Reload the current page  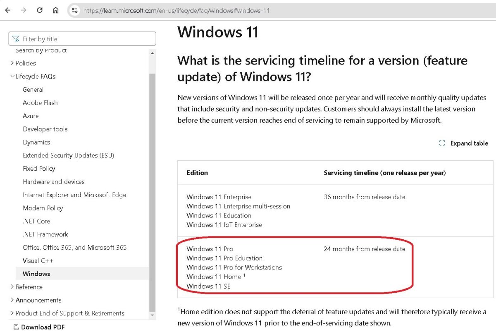click(x=40, y=10)
